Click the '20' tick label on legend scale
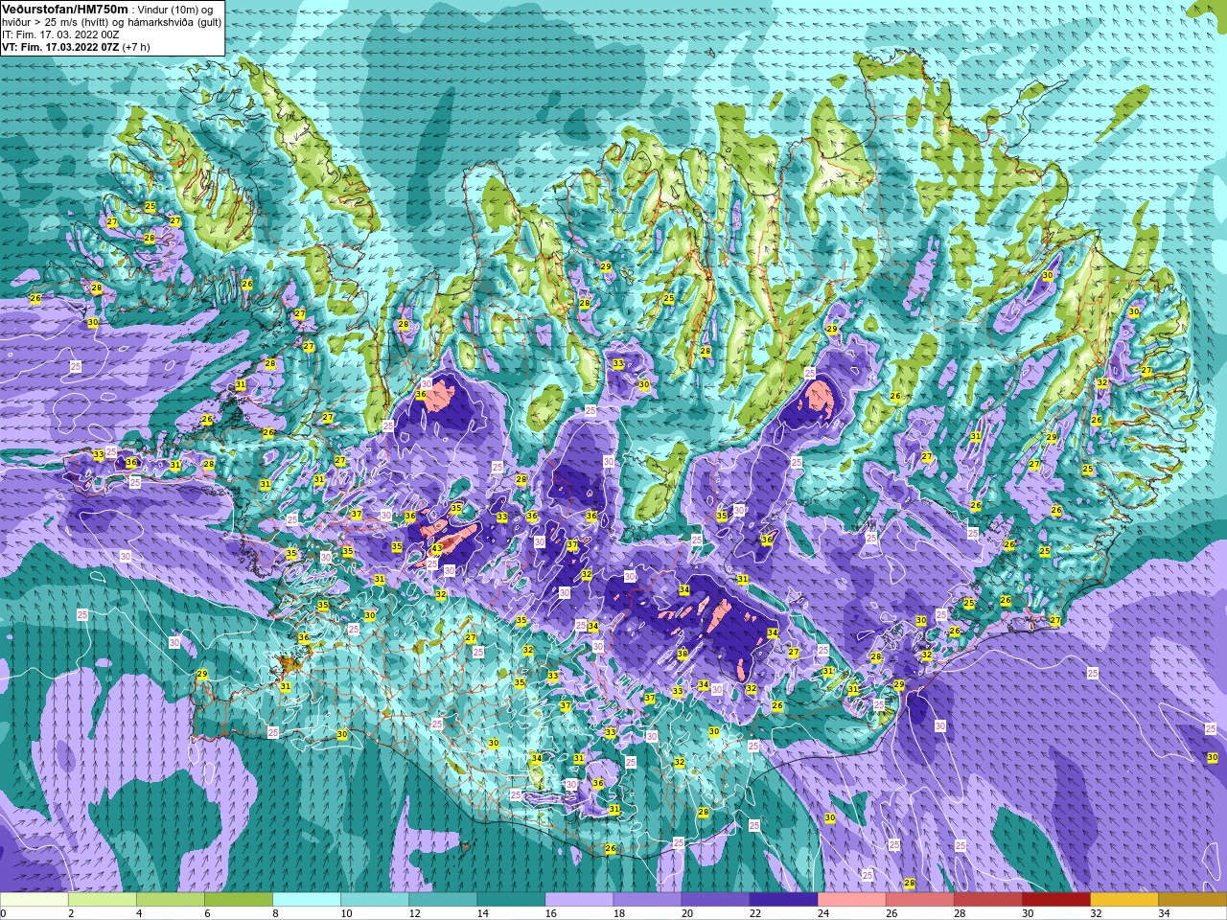Image resolution: width=1227 pixels, height=920 pixels. tap(686, 913)
